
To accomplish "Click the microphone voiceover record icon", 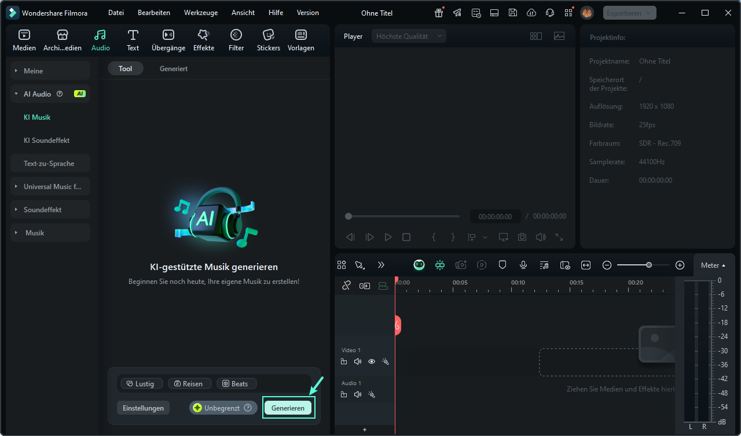I will [523, 265].
